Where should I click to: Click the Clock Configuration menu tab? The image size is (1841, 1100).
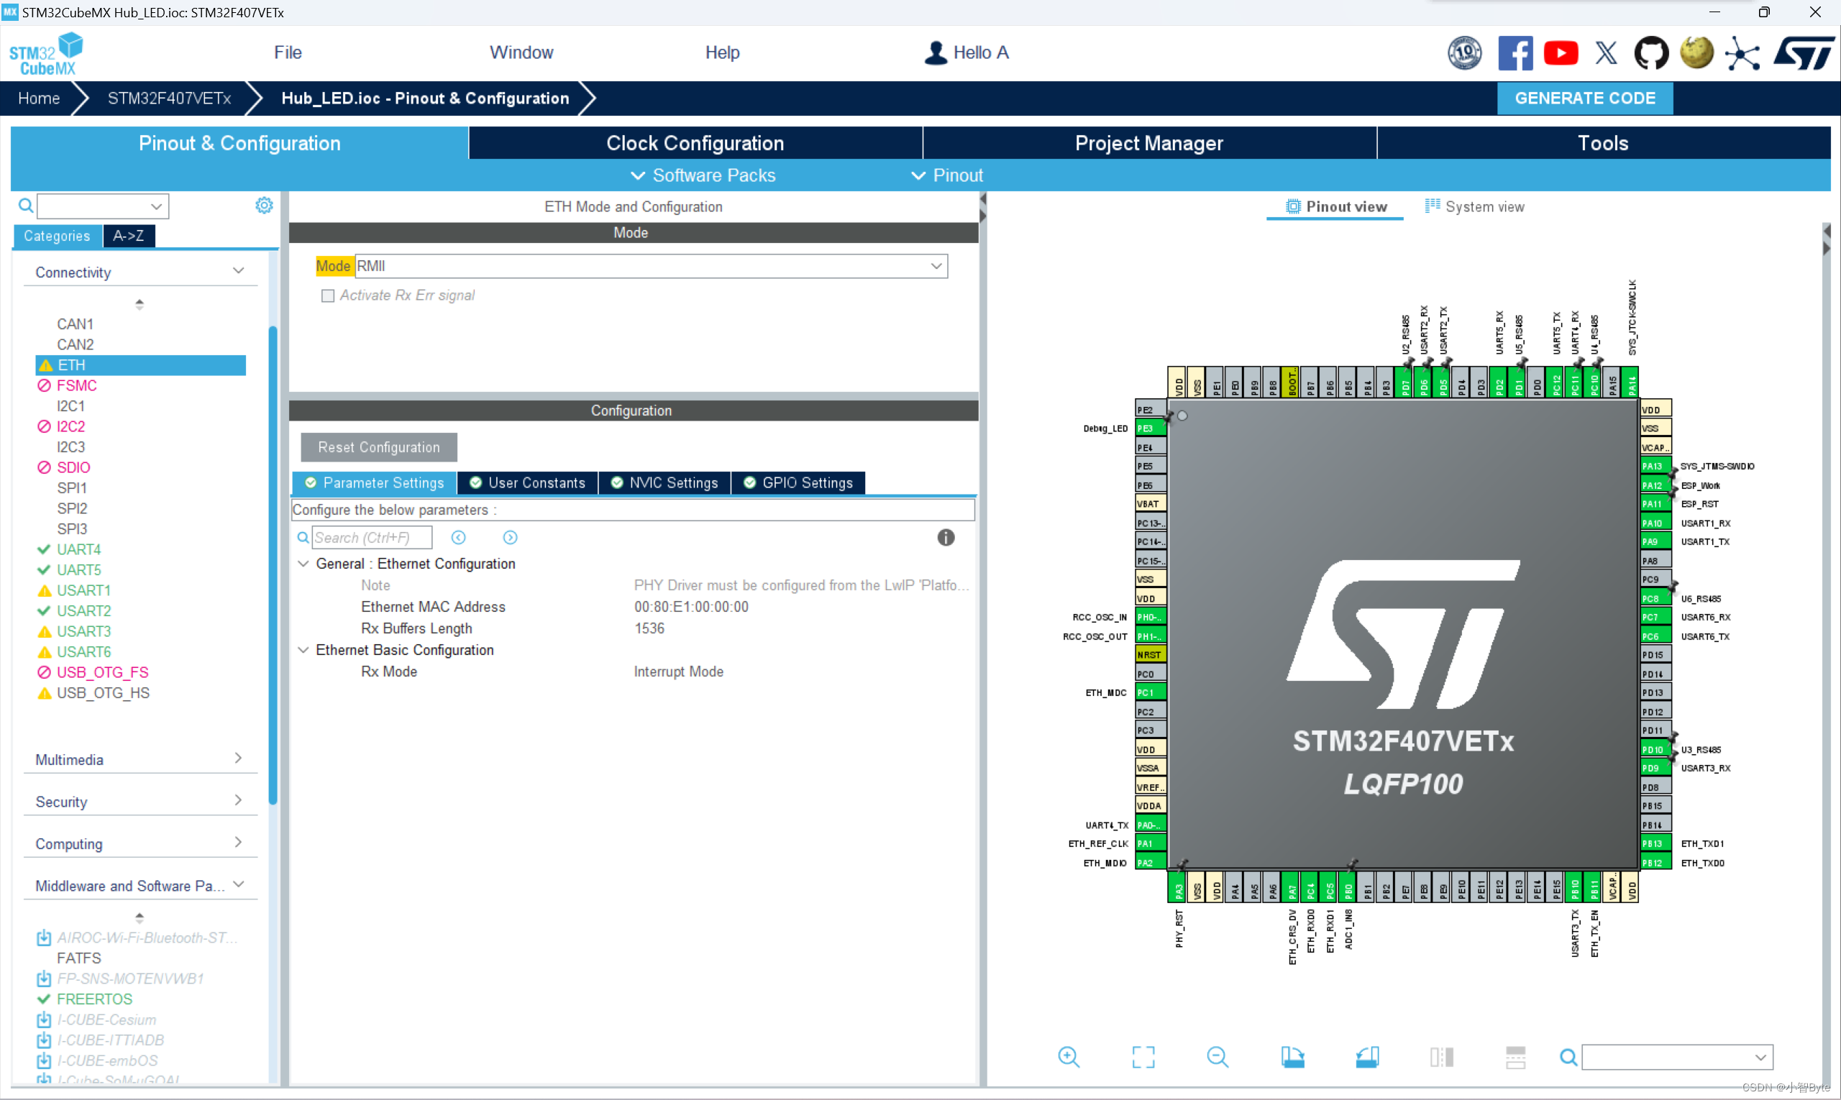694,143
